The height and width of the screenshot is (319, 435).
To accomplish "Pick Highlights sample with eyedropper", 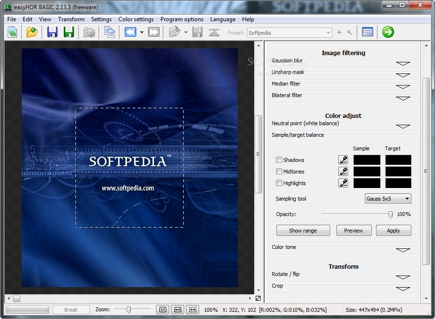I will pos(343,183).
